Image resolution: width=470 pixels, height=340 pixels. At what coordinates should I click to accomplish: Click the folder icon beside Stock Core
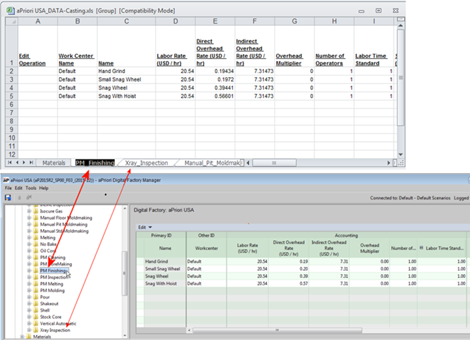pos(36,317)
